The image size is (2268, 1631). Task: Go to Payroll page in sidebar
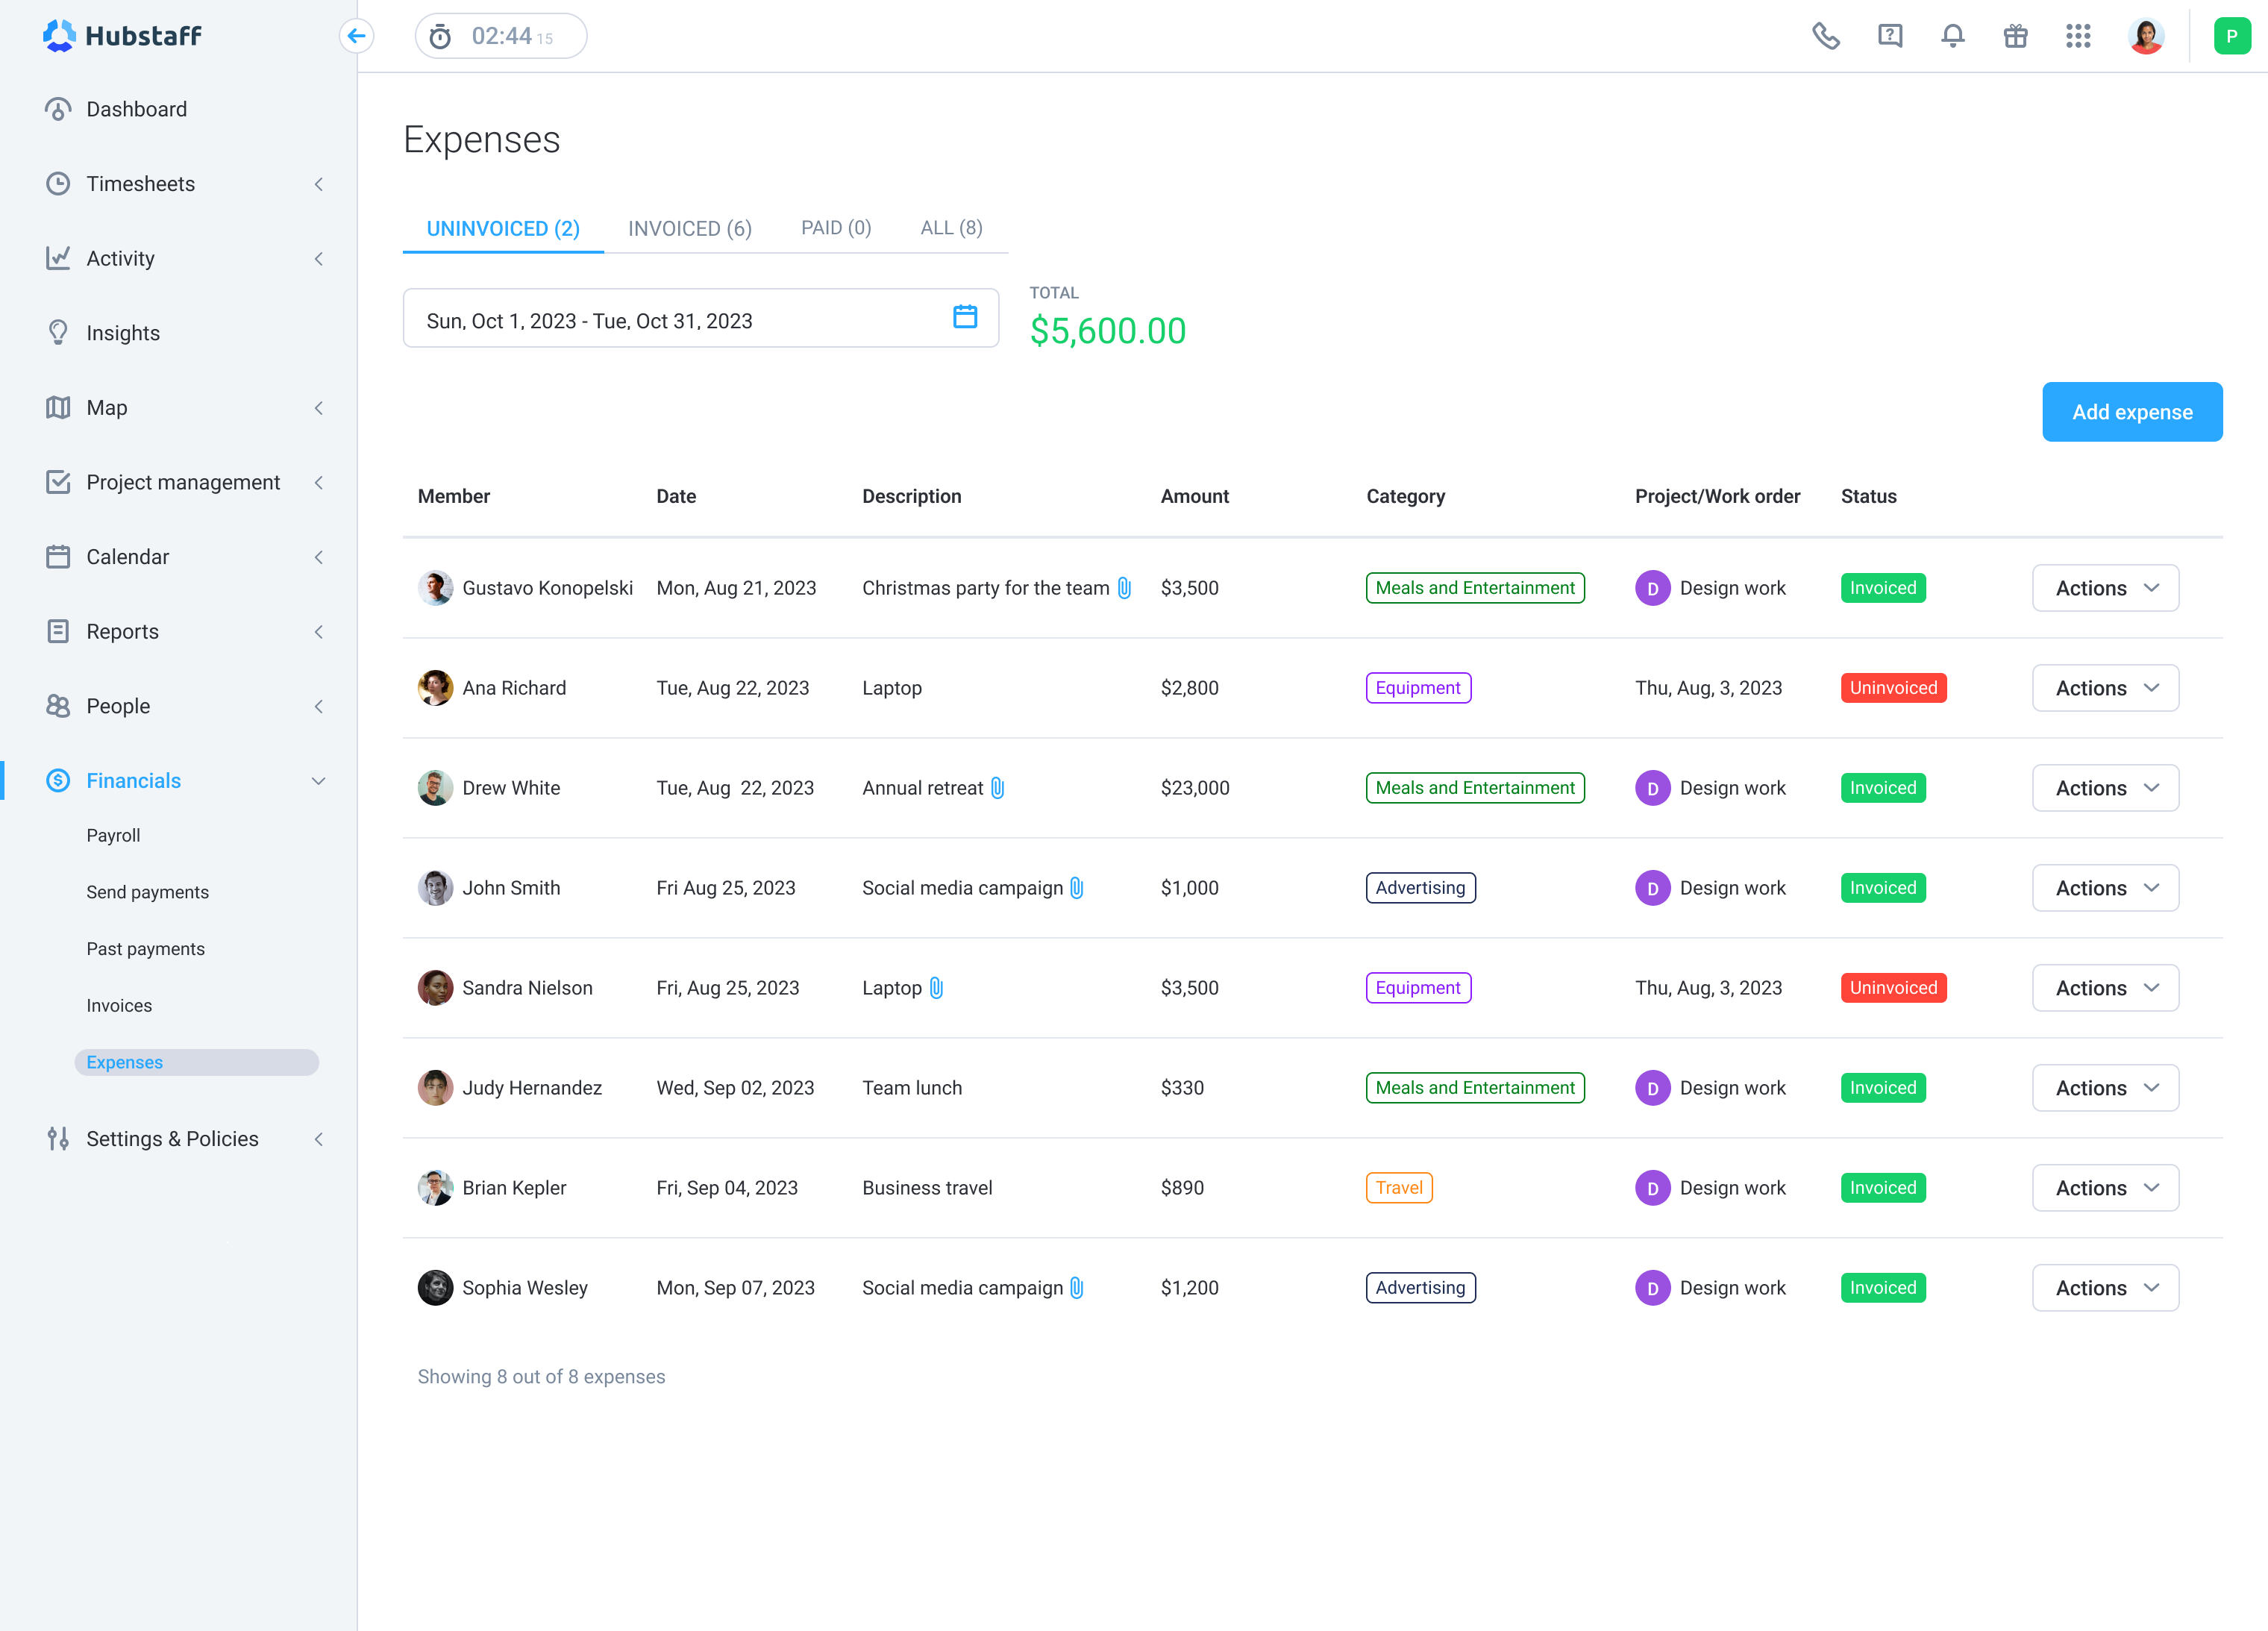click(113, 835)
